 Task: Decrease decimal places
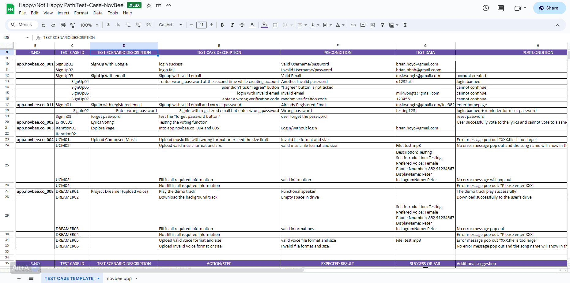pyautogui.click(x=128, y=25)
